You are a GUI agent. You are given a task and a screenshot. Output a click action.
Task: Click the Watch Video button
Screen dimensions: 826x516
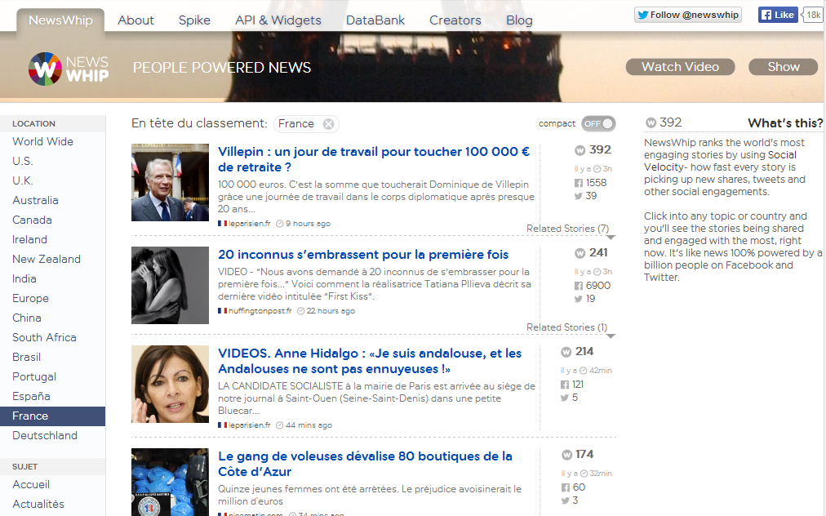[680, 67]
